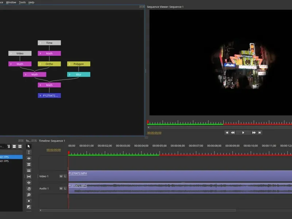Select the Hand tool
The image size is (292, 219).
click(29, 189)
